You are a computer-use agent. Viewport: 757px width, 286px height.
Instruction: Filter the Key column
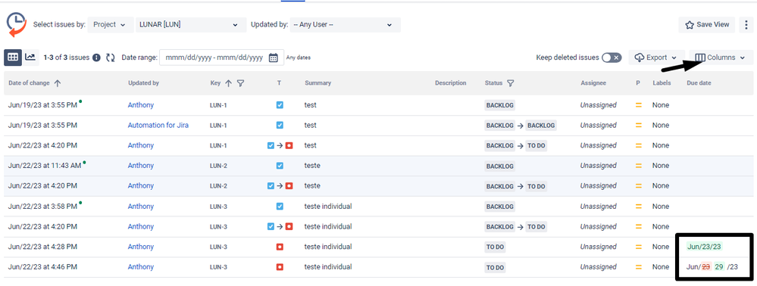point(240,83)
